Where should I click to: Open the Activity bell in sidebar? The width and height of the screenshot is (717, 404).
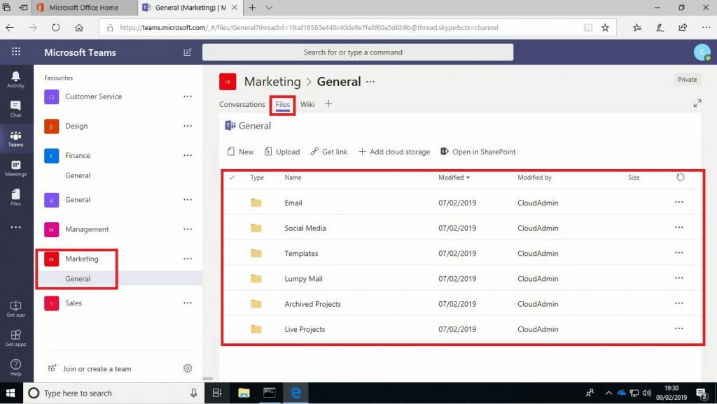coord(15,80)
